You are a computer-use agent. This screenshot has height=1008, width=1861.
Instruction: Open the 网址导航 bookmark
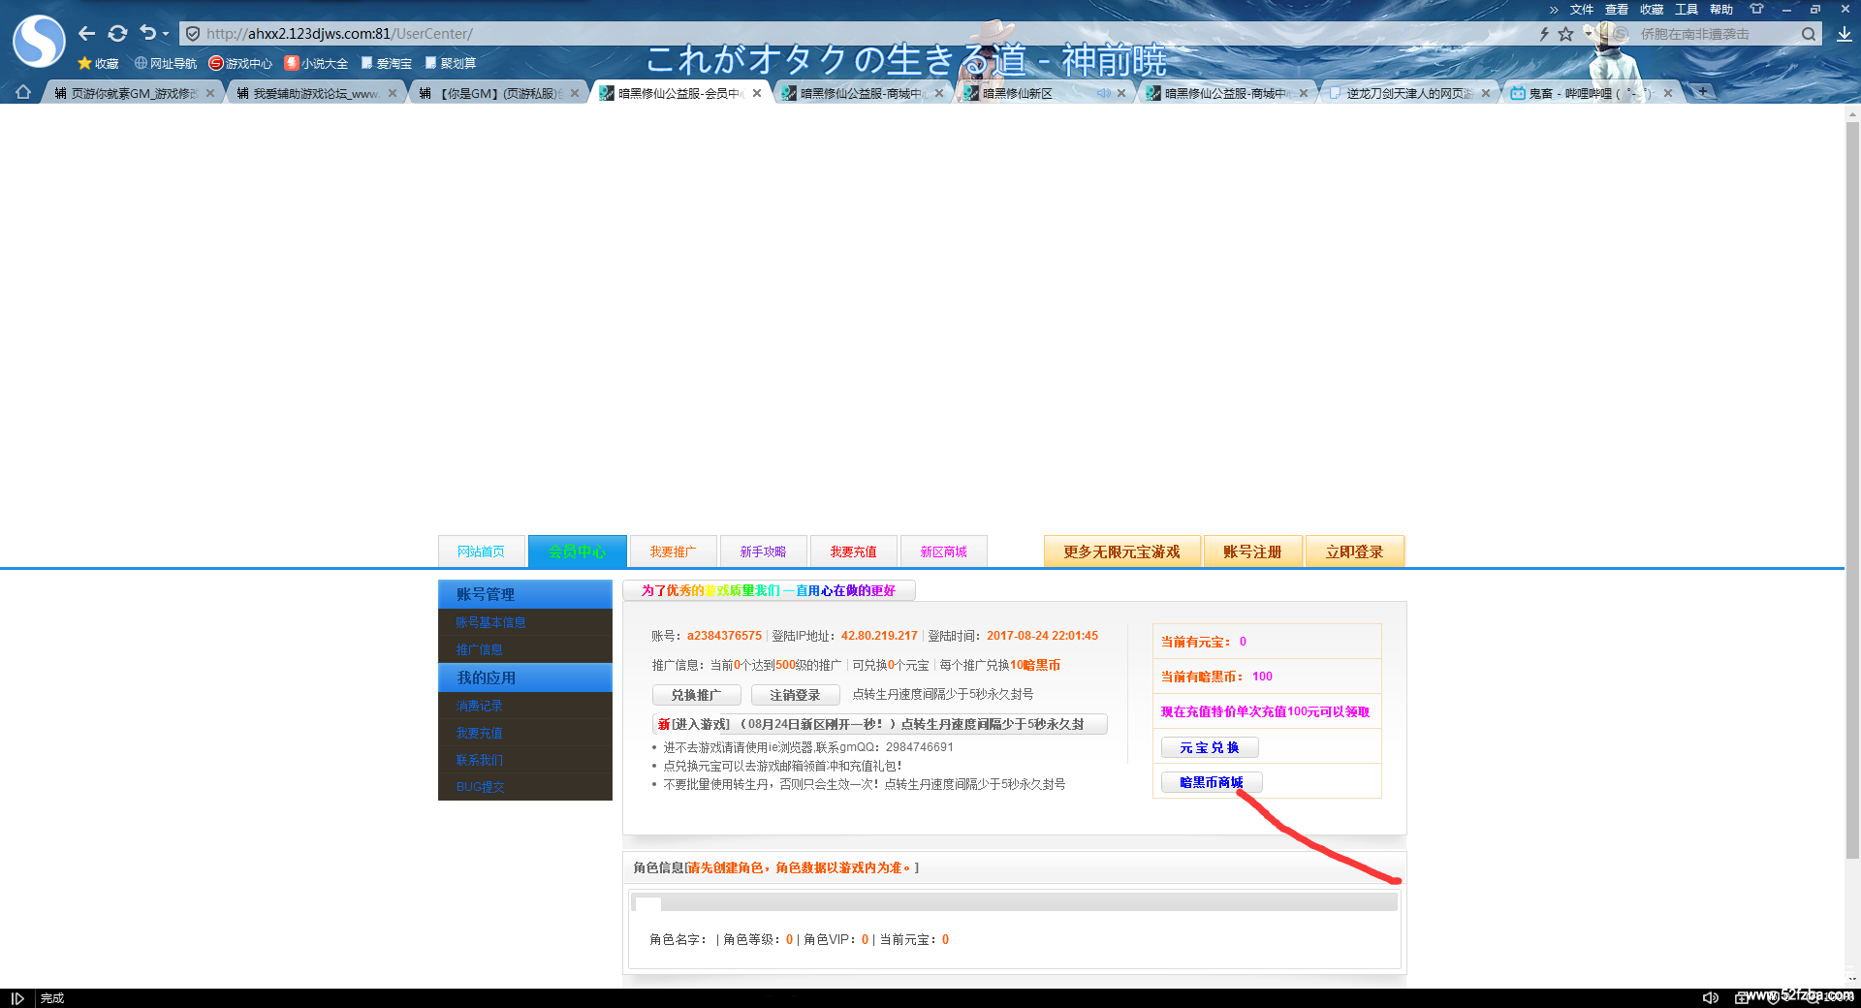coord(166,63)
